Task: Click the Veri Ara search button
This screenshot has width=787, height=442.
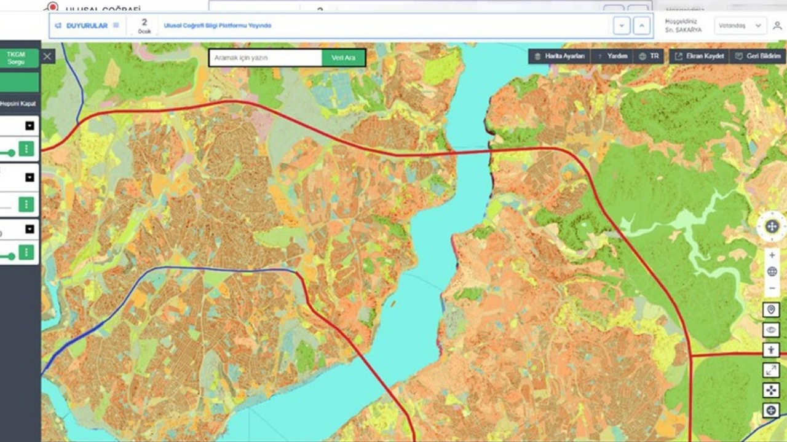Action: (343, 58)
